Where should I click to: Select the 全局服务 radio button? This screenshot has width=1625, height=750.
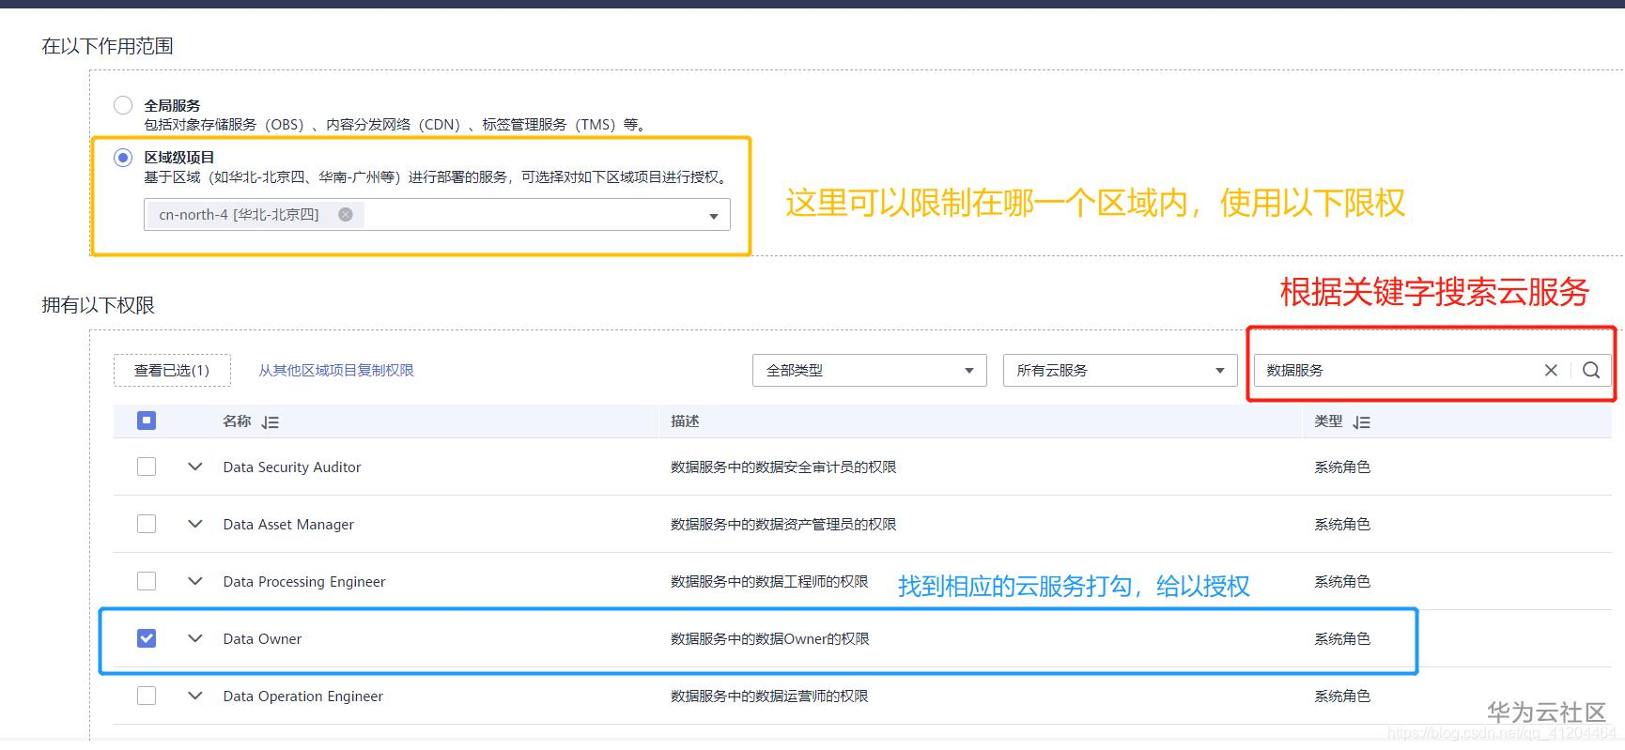pos(123,105)
